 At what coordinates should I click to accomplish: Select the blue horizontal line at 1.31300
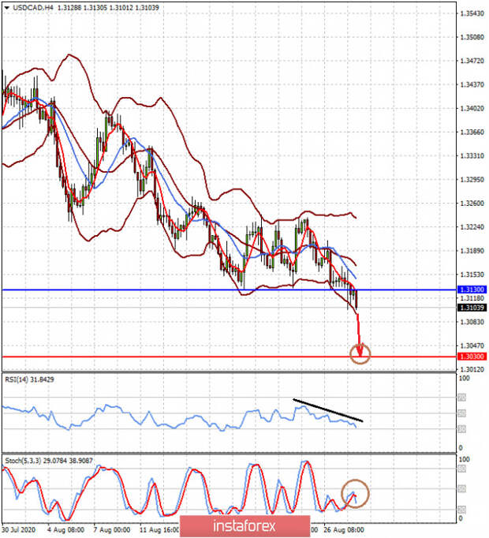coord(230,290)
